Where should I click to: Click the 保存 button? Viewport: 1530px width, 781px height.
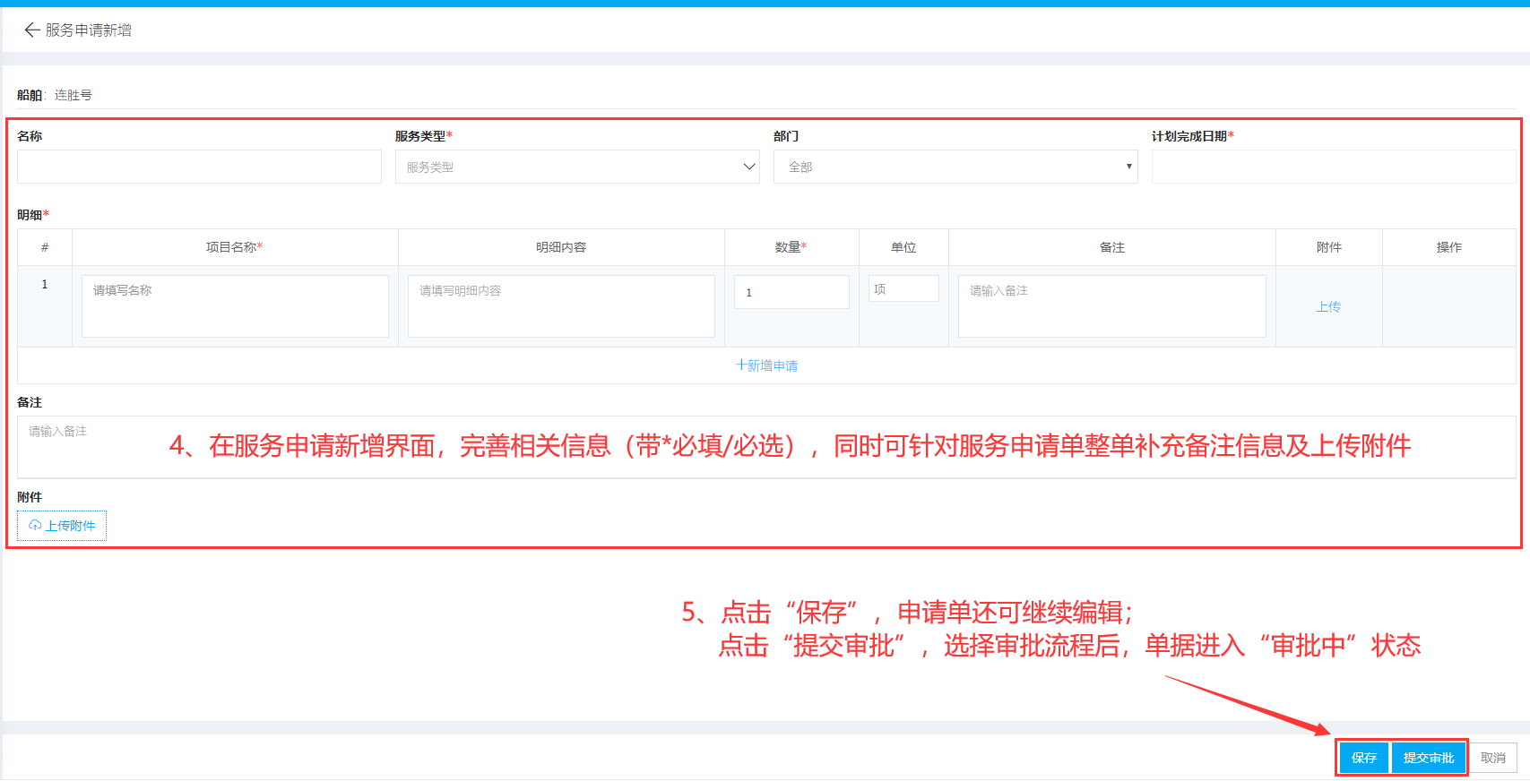click(1364, 758)
